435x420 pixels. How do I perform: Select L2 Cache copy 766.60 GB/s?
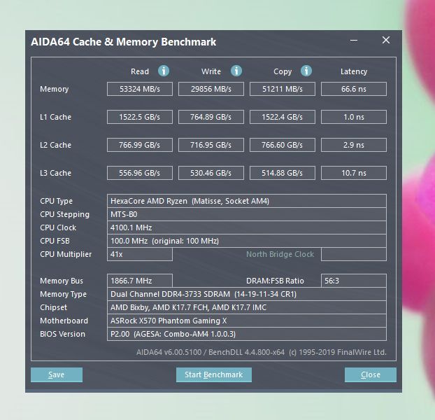[283, 145]
